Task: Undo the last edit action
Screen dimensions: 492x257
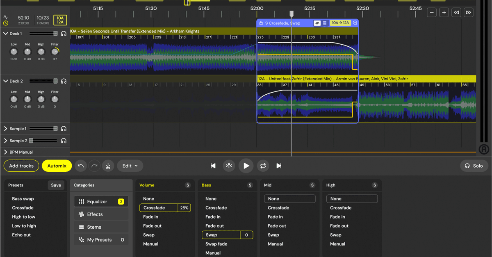Action: tap(81, 166)
